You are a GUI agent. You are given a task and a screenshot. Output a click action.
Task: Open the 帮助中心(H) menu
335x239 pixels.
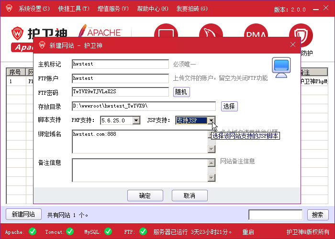point(153,9)
